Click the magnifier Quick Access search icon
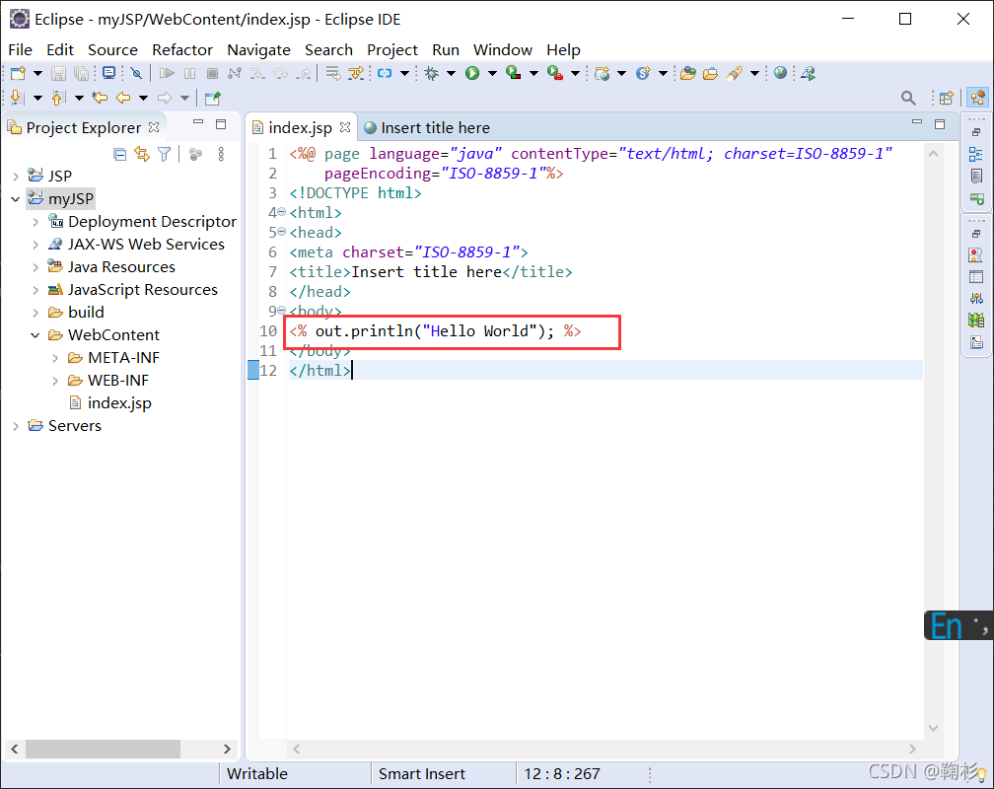 pyautogui.click(x=908, y=98)
